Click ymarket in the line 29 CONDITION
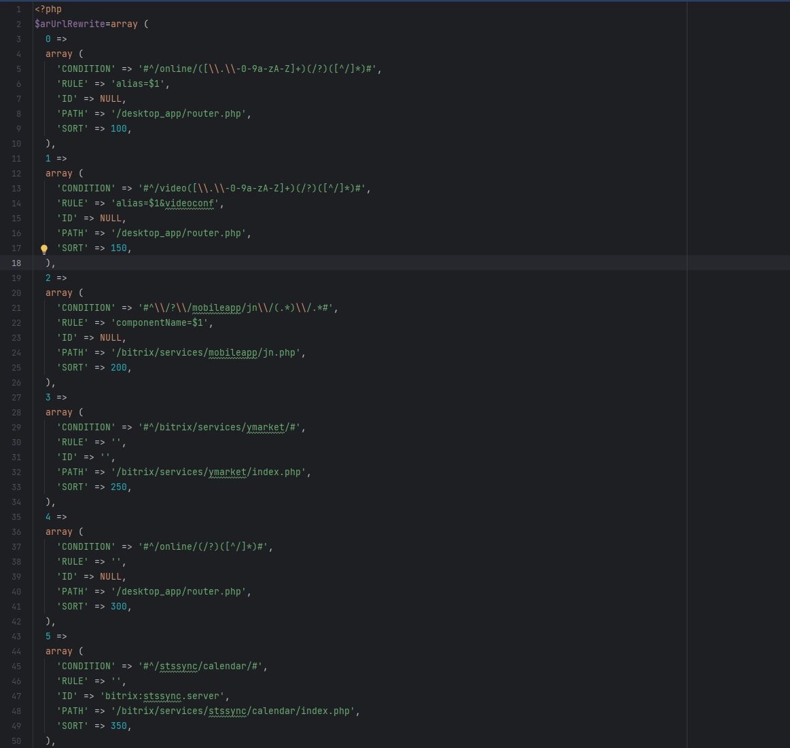Viewport: 790px width, 748px height. (265, 428)
